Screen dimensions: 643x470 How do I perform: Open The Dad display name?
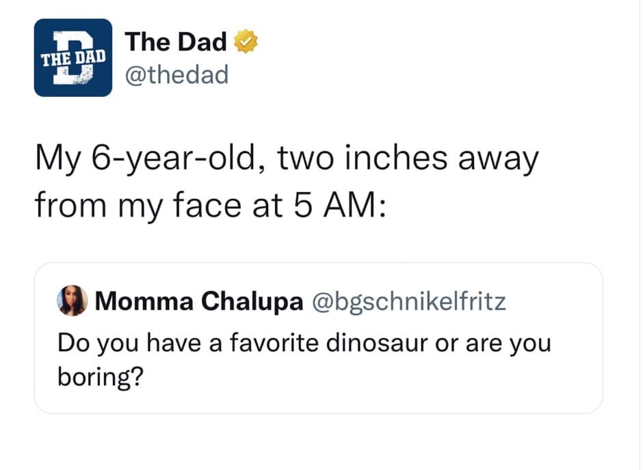click(x=176, y=42)
